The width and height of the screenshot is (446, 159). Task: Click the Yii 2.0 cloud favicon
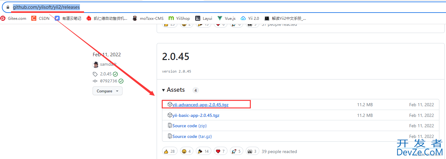tap(243, 18)
